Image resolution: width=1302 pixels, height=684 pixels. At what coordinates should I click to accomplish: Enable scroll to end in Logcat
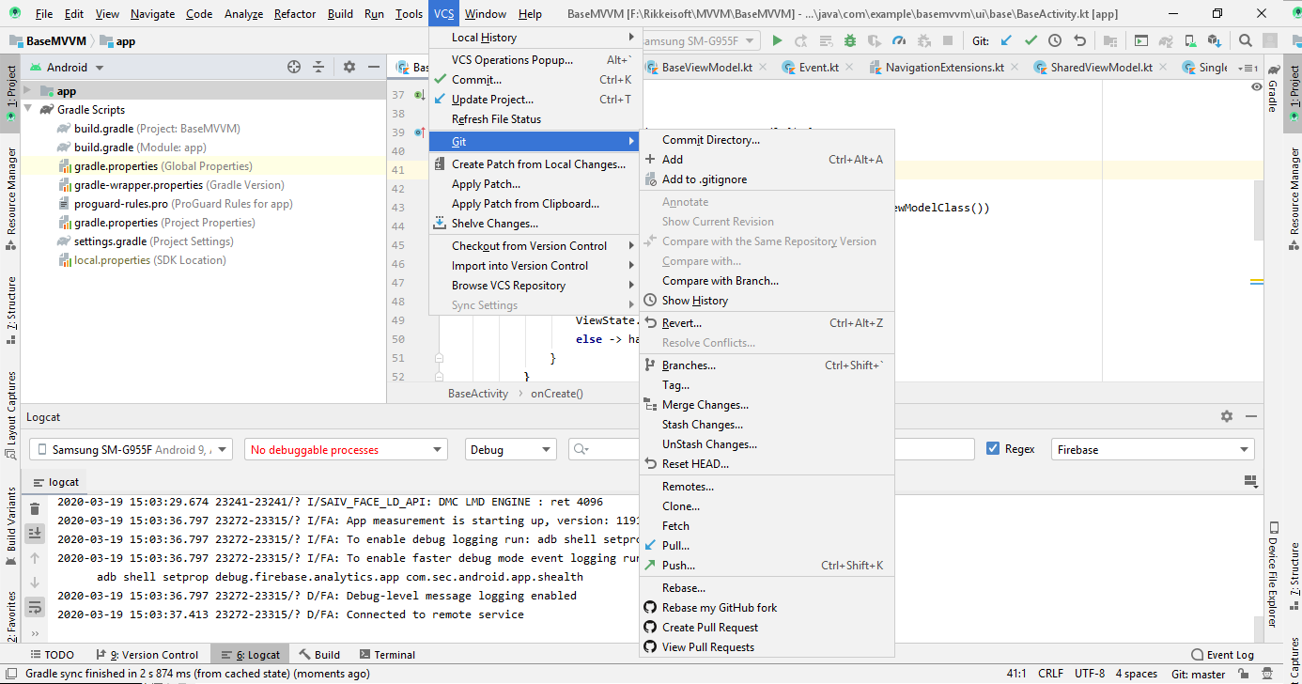[34, 533]
